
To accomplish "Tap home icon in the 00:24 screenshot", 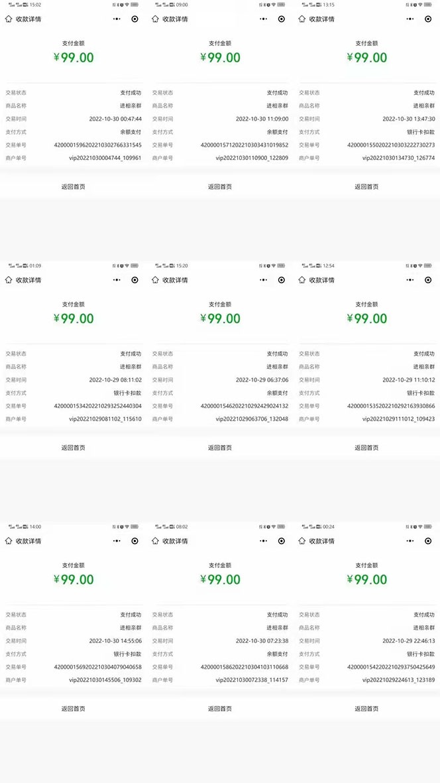I will [302, 541].
